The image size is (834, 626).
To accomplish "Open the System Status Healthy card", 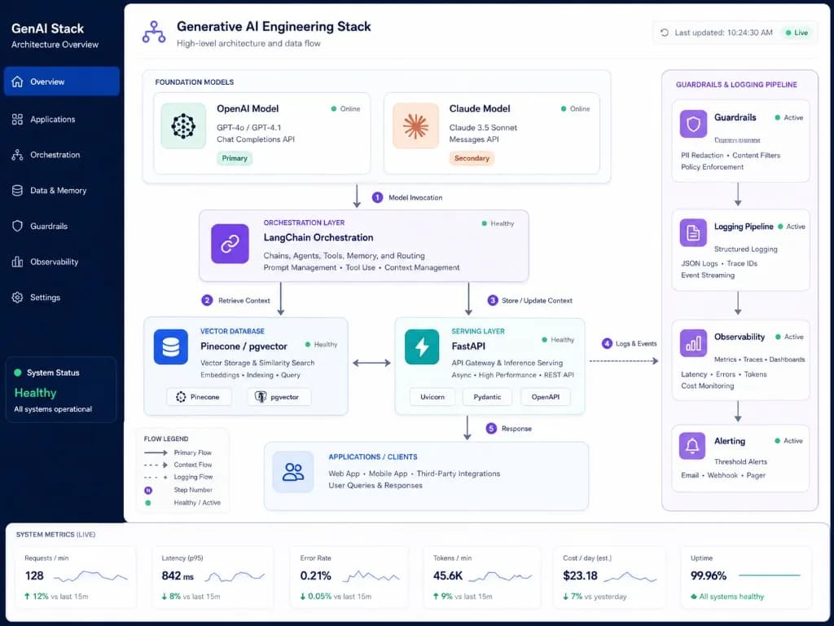I will [61, 390].
